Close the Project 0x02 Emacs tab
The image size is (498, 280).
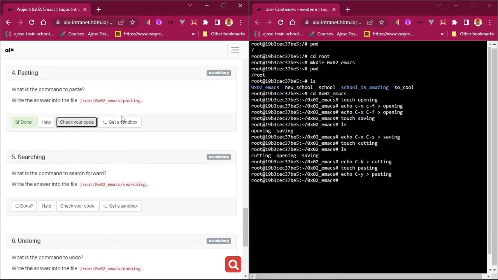point(85,9)
